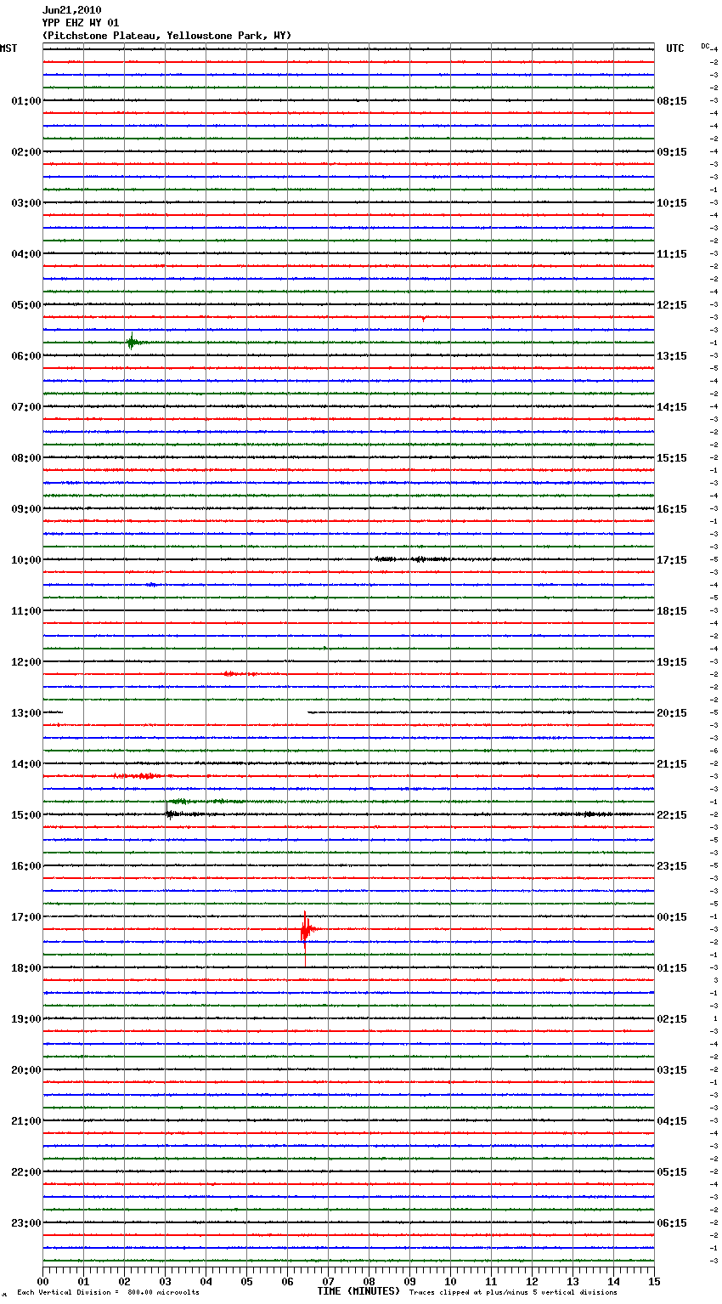This screenshot has height=1304, width=722.
Task: Click the 20:15 UTC time label
Action: [x=672, y=713]
